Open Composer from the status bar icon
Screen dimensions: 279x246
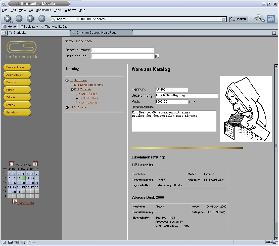[17, 242]
